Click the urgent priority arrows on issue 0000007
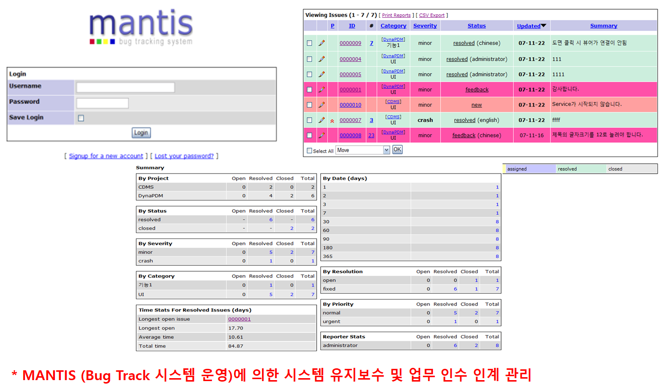This screenshot has width=663, height=386. tap(332, 120)
